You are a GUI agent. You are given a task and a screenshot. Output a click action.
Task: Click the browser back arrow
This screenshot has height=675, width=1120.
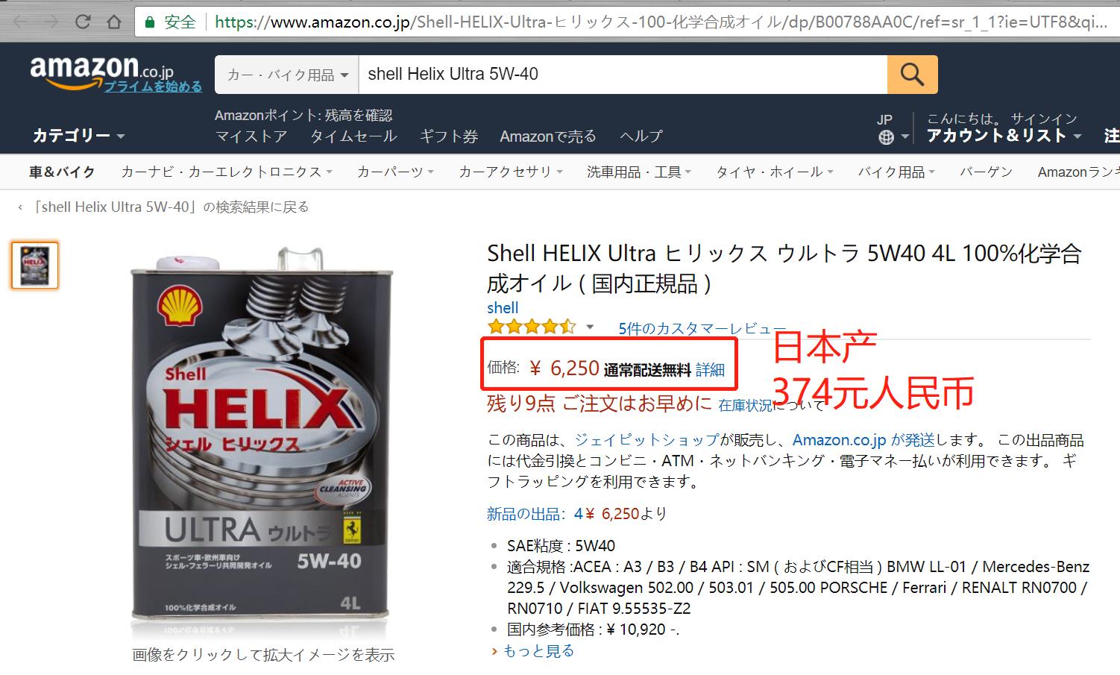pyautogui.click(x=20, y=22)
